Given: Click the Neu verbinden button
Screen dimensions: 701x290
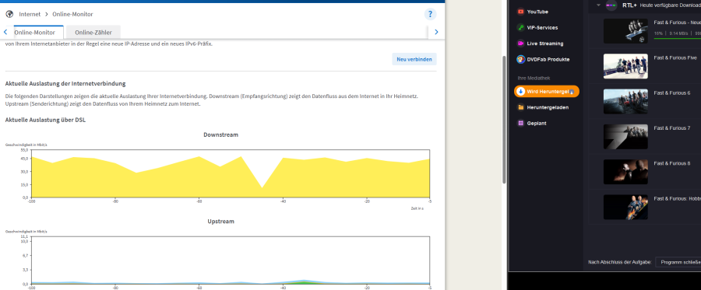Looking at the screenshot, I should [x=414, y=59].
